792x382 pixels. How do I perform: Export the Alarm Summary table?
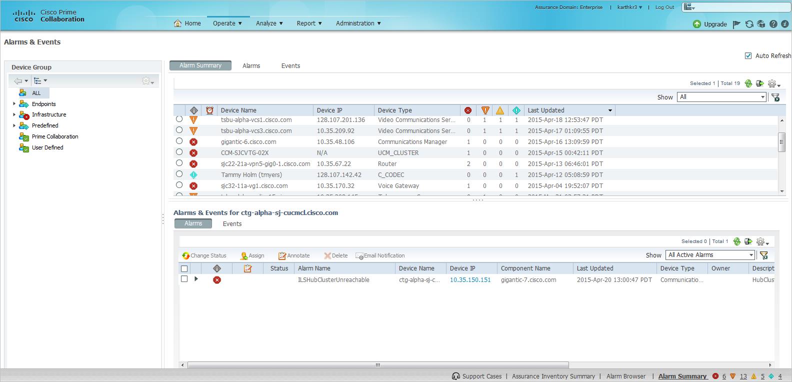(x=760, y=83)
